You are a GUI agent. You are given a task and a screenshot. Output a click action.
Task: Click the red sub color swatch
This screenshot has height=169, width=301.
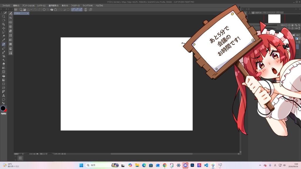[6, 110]
